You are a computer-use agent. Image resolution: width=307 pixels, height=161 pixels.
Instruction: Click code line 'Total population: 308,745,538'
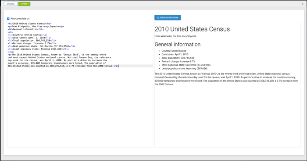click(x=32, y=40)
